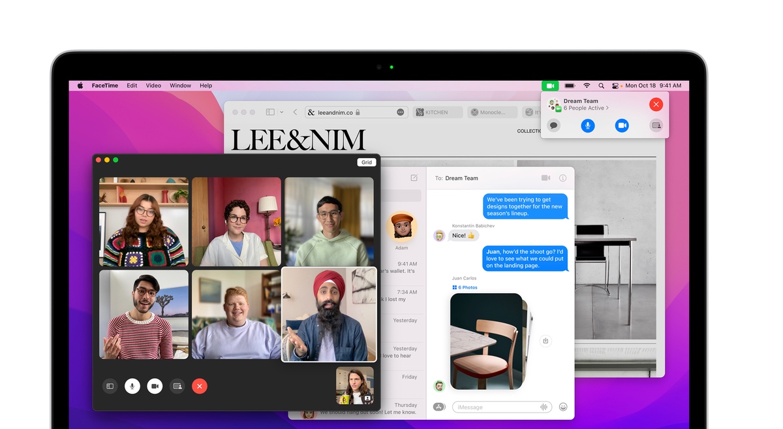Switch to the KITCHEN tab in Safari
This screenshot has height=429, width=783.
click(x=437, y=112)
